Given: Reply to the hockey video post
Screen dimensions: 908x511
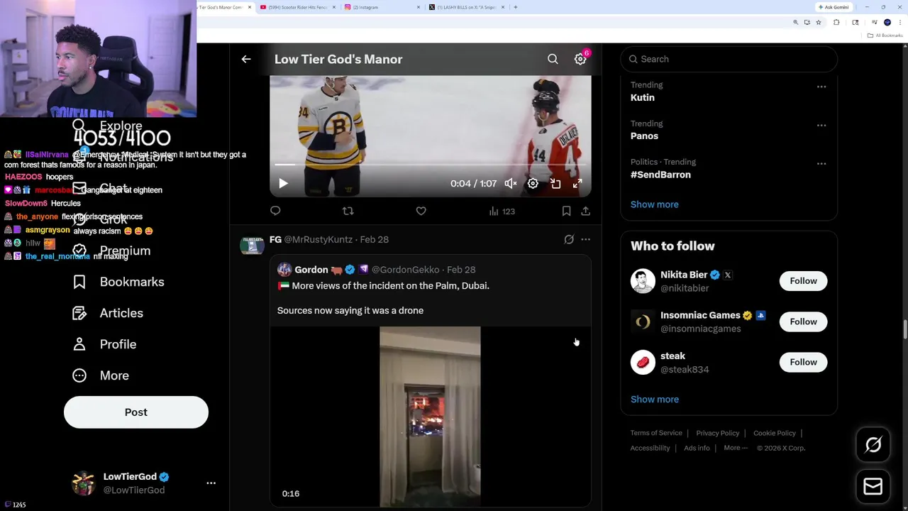Looking at the screenshot, I should pos(275,211).
